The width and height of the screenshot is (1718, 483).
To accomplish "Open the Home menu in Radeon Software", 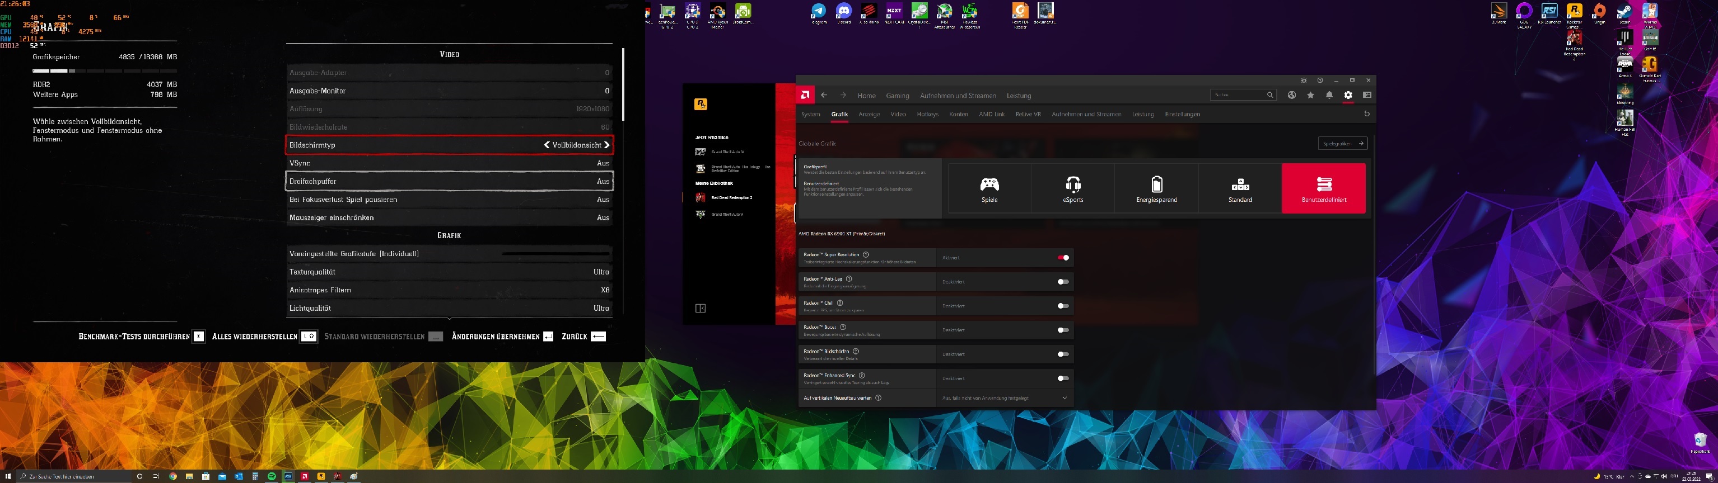I will pyautogui.click(x=866, y=95).
